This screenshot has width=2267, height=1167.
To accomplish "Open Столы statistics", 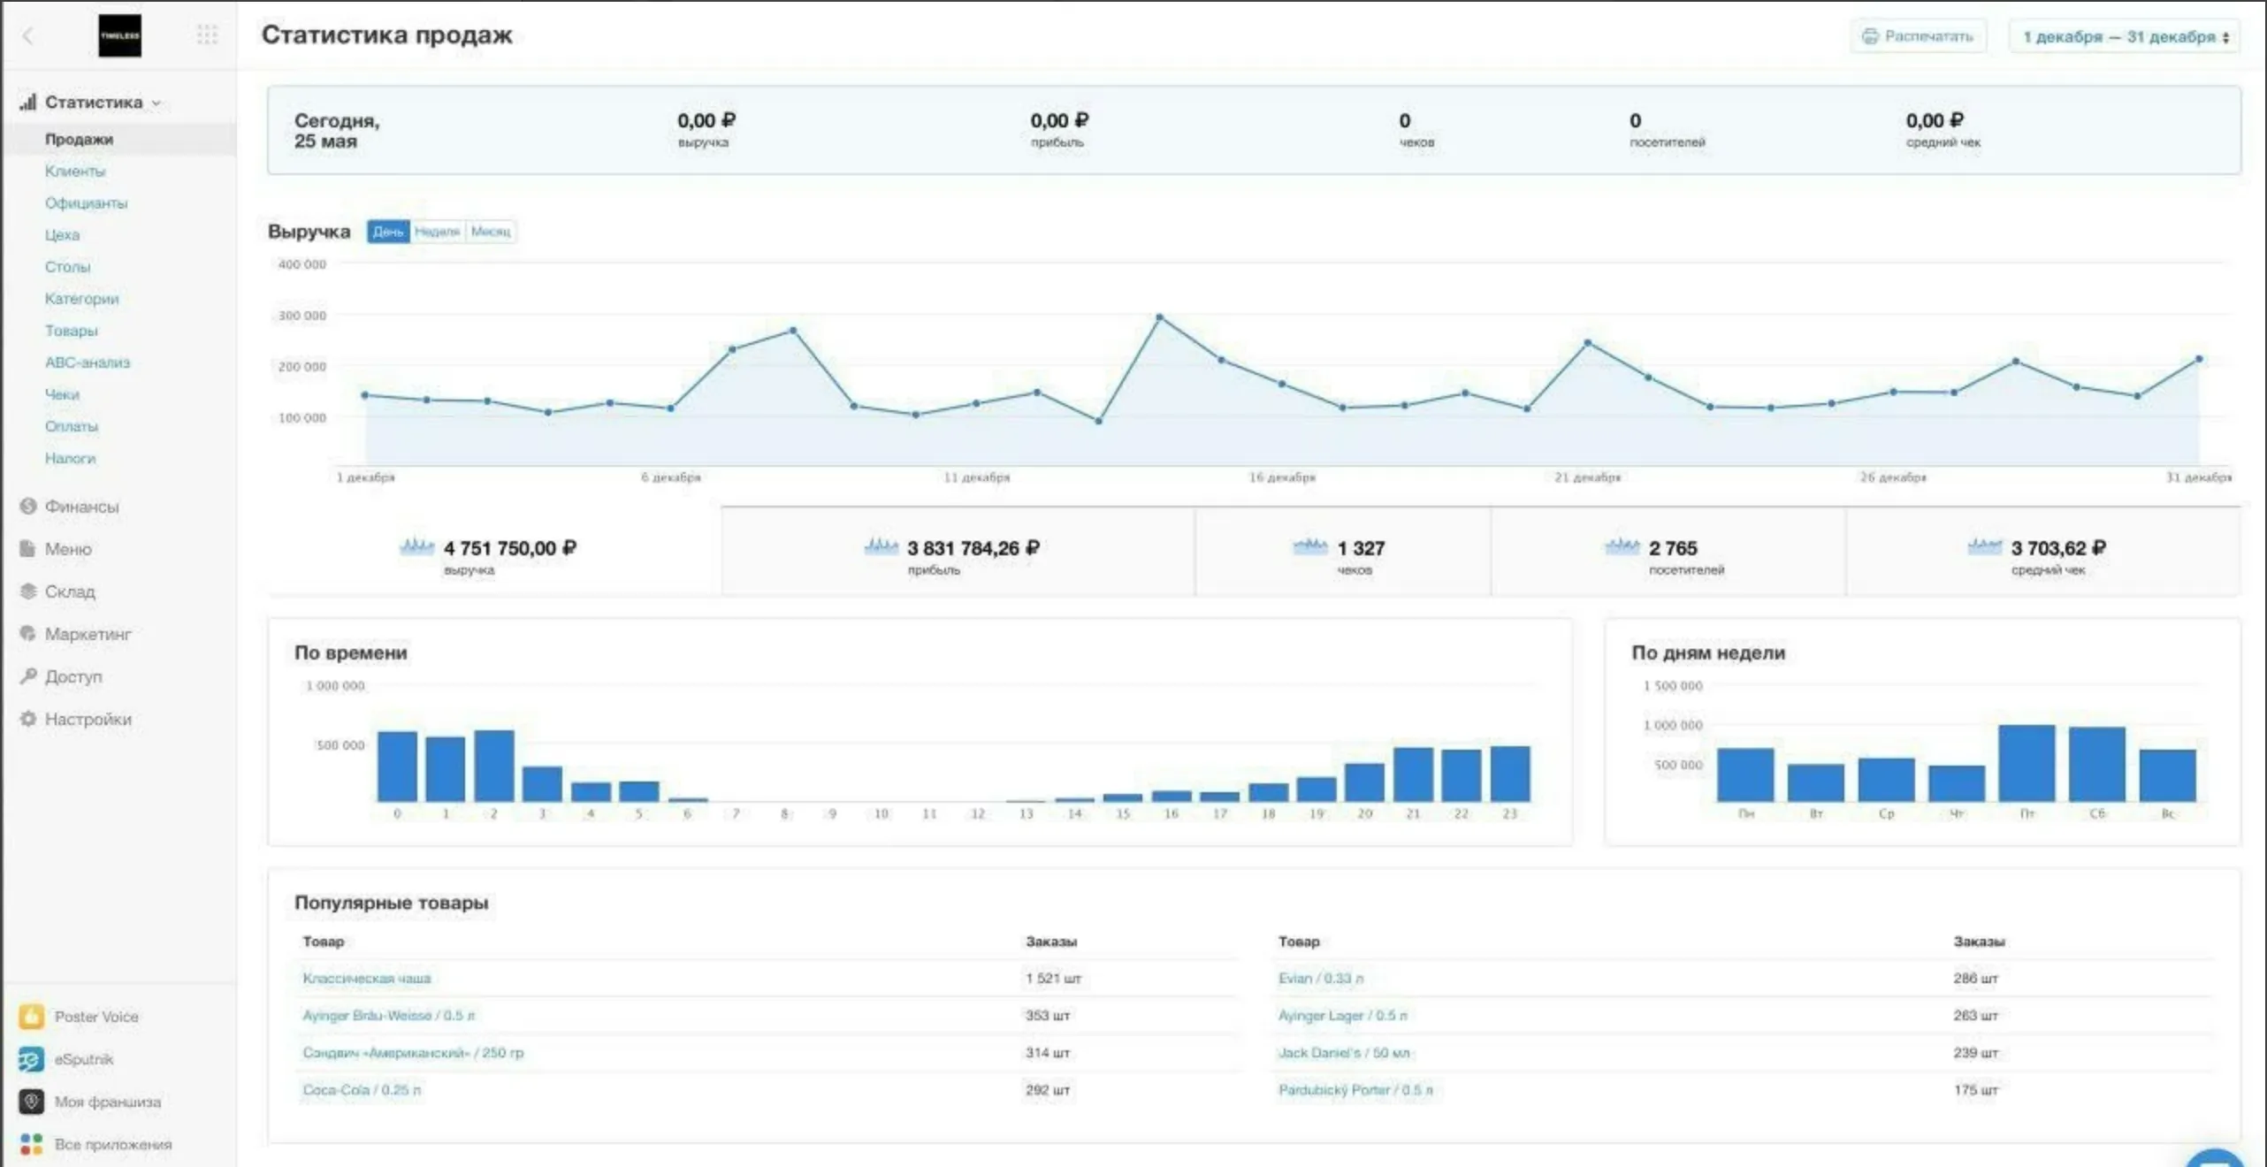I will pos(67,266).
